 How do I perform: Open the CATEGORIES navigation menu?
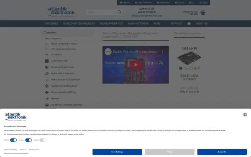[51, 23]
